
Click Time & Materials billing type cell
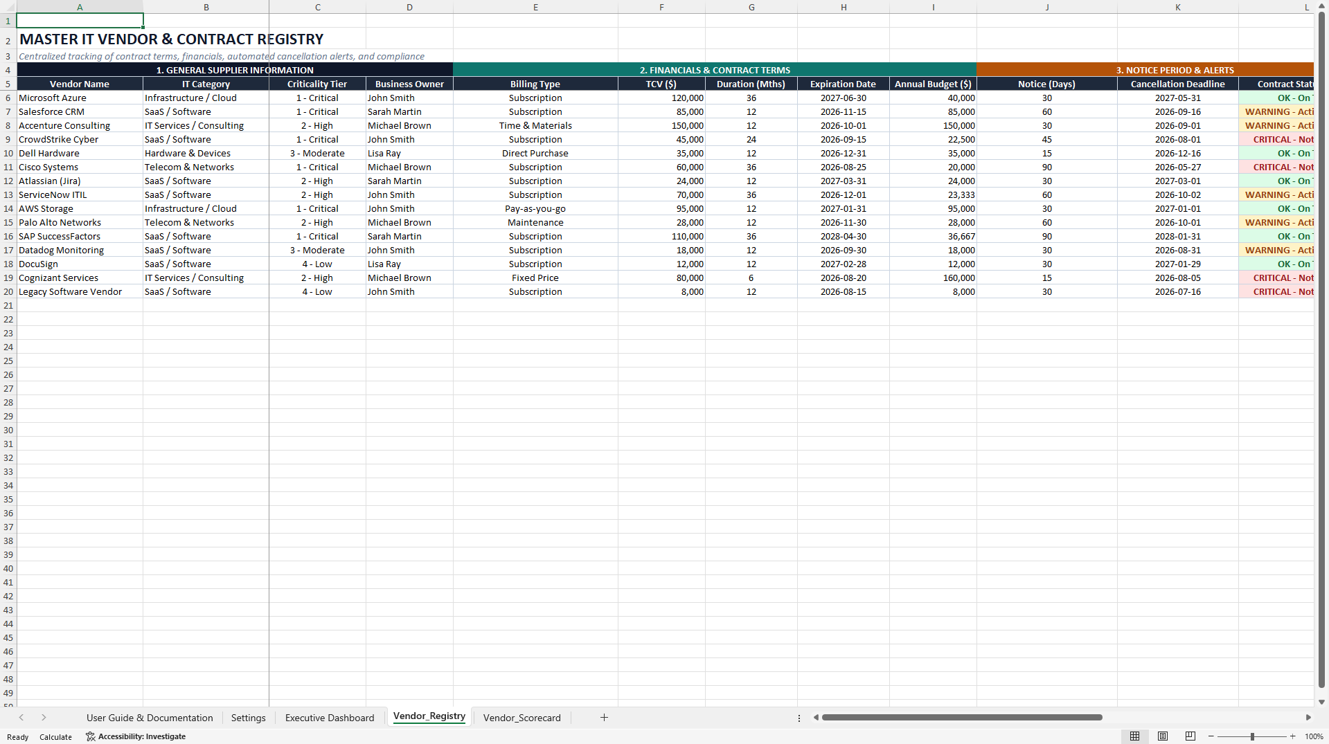click(x=535, y=125)
